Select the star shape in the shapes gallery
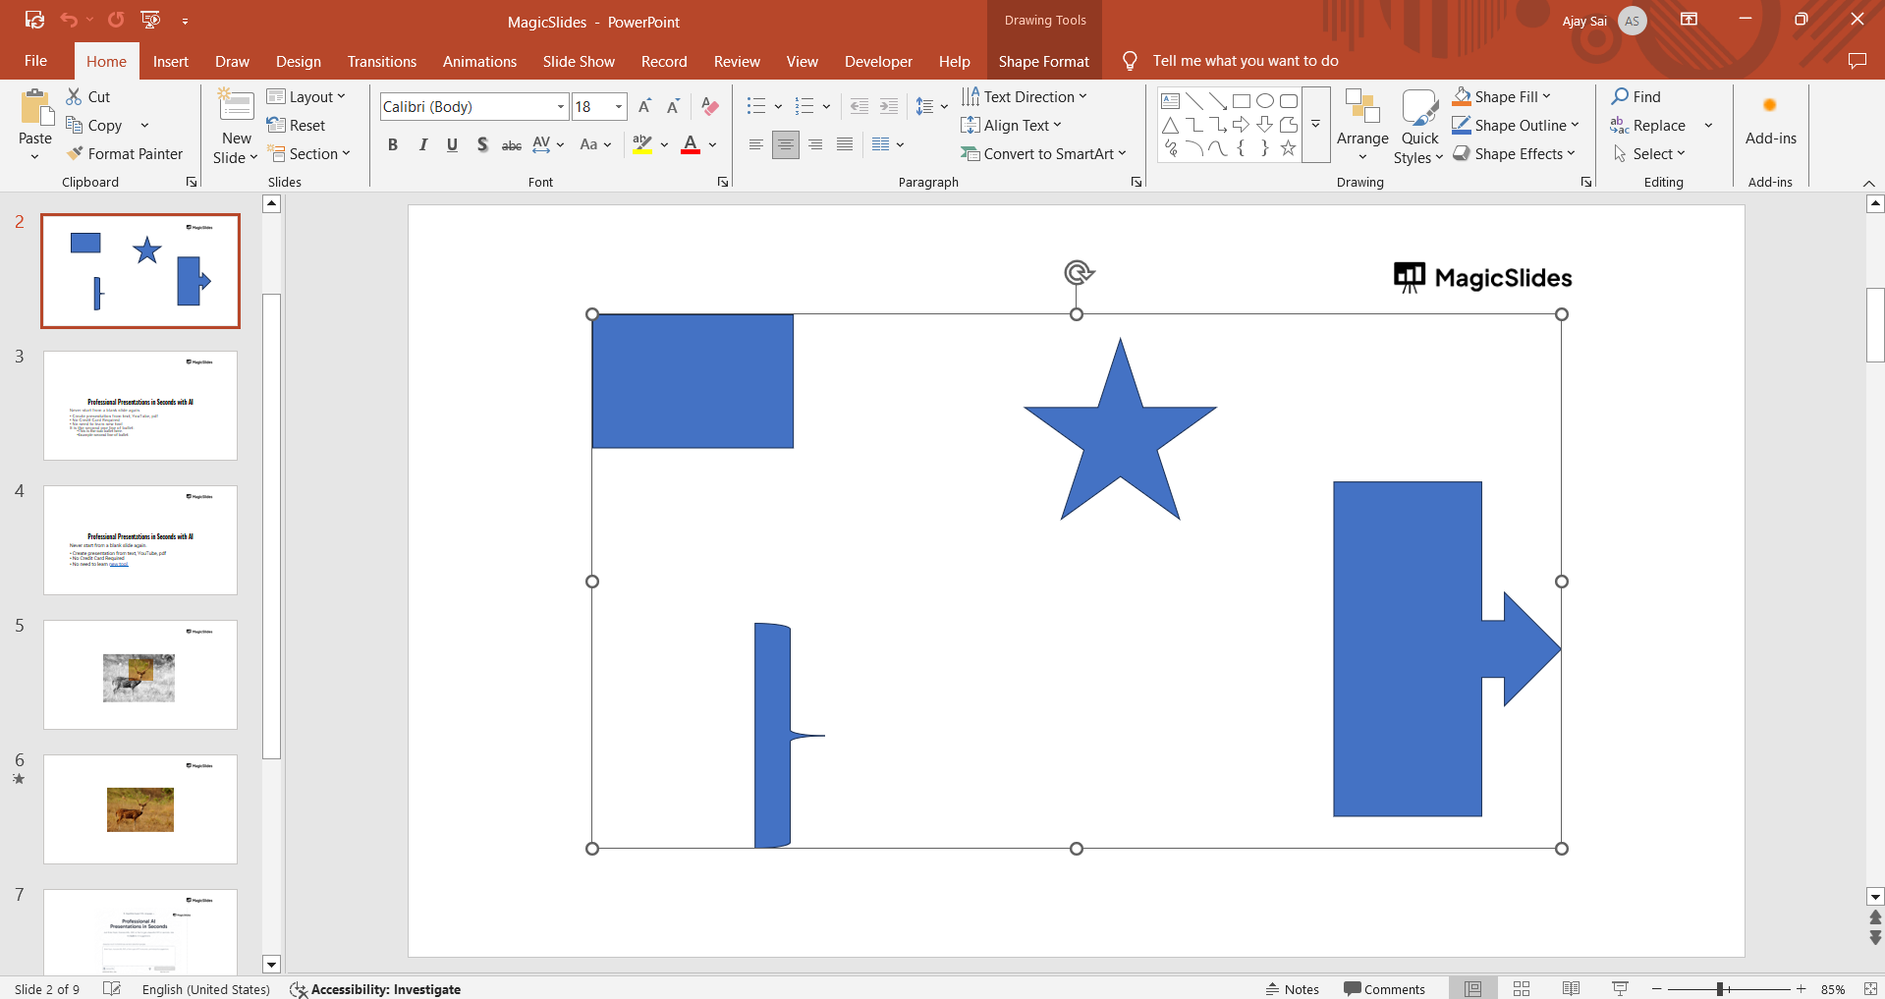Image resolution: width=1885 pixels, height=999 pixels. coord(1288,148)
